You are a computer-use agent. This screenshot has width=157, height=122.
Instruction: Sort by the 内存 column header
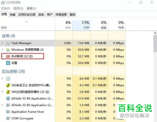(82, 25)
